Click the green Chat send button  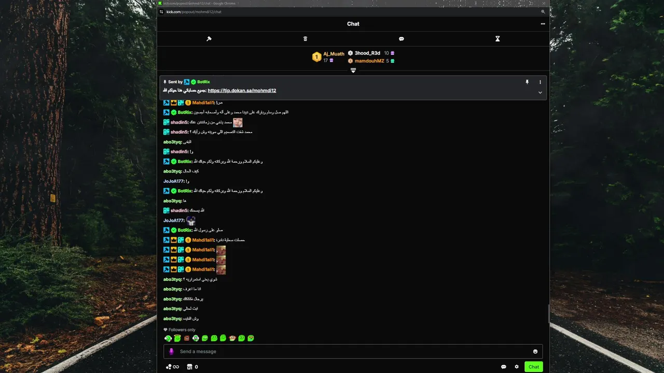pos(534,367)
